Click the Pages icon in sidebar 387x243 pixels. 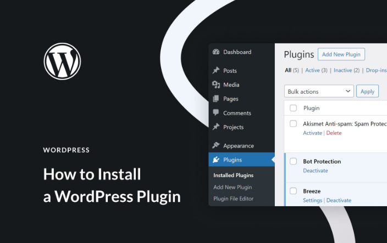[x=216, y=99]
